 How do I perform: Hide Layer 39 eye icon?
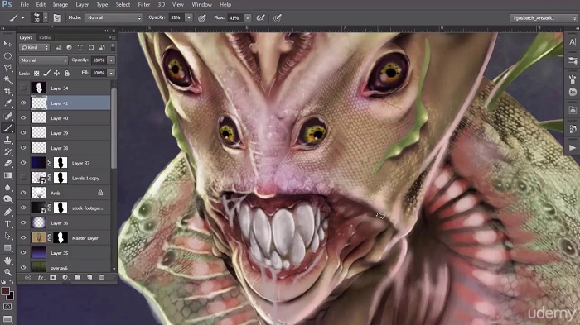tap(23, 132)
